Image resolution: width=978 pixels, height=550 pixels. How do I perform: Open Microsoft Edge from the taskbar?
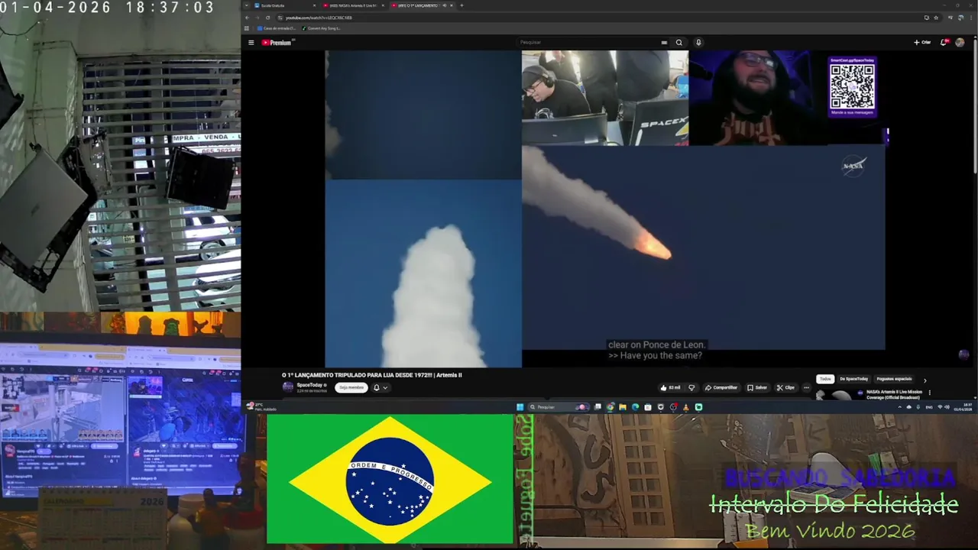coord(635,407)
